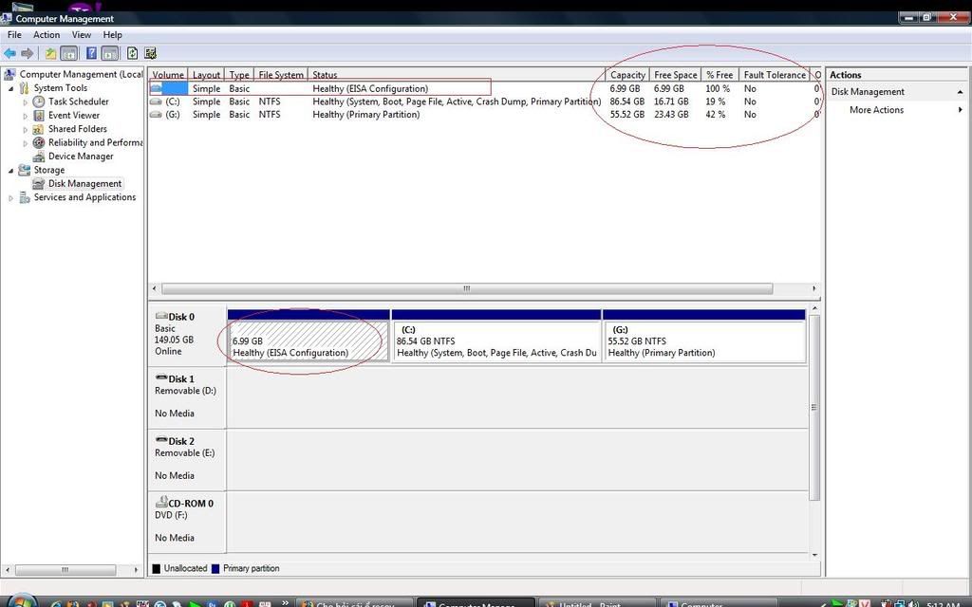Expand the Task Scheduler node
The height and width of the screenshot is (607, 972).
click(26, 102)
